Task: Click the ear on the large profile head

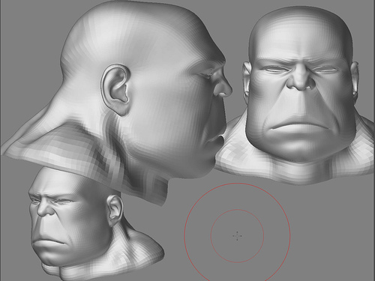Action: pos(115,89)
